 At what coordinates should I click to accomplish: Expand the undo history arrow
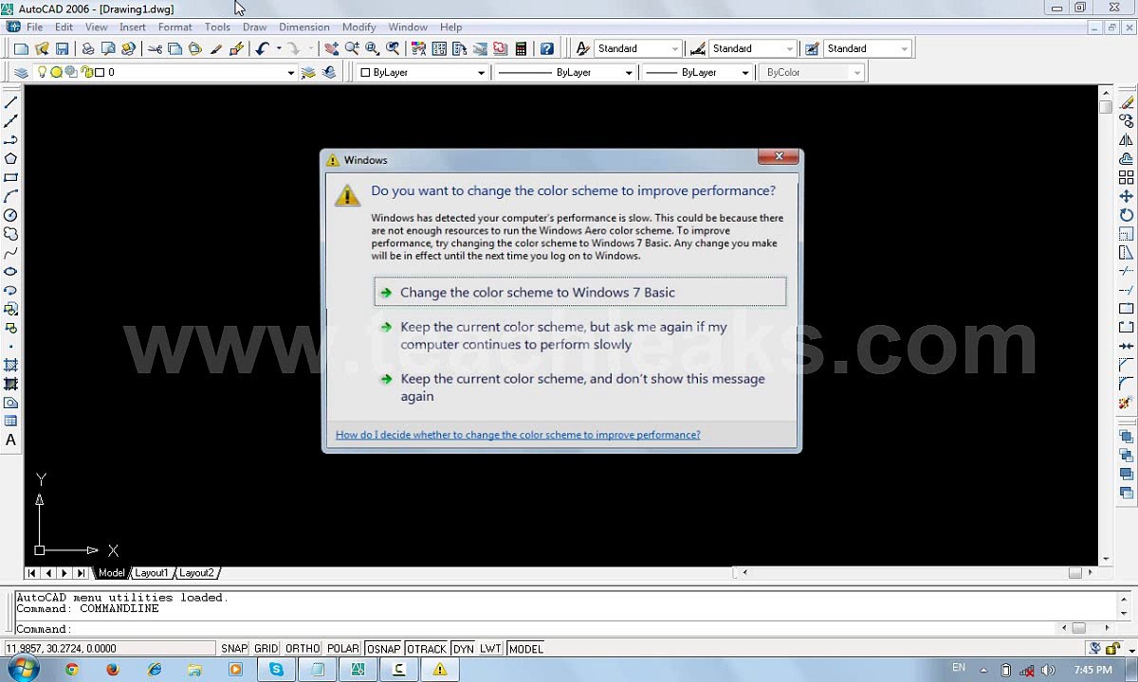click(x=279, y=48)
